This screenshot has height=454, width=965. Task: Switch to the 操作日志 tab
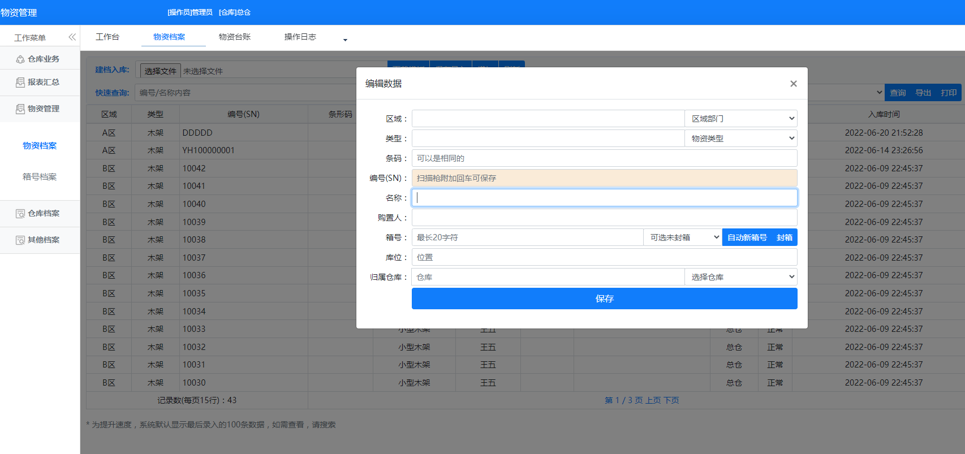300,37
